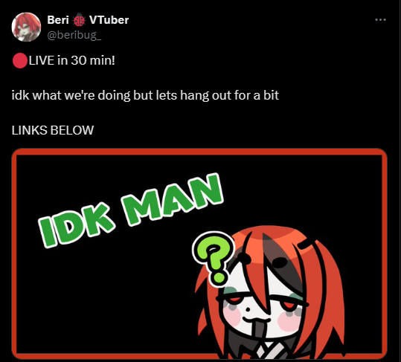Open the @beribug_ handle link

coord(74,35)
